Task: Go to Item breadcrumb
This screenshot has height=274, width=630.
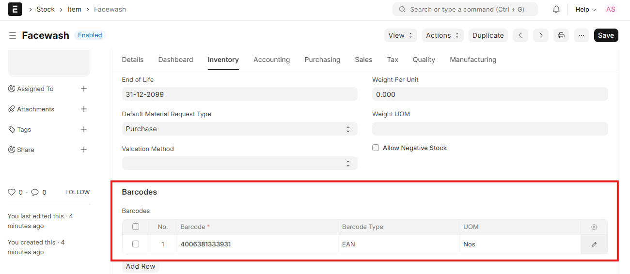Action: pos(74,9)
